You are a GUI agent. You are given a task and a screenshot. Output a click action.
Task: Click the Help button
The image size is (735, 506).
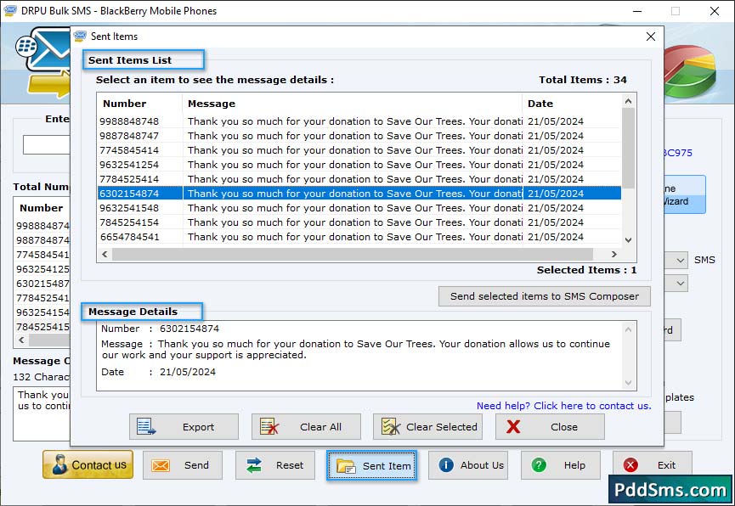[561, 465]
